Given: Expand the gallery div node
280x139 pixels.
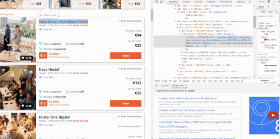Looking at the screenshot, I should coord(178,25).
